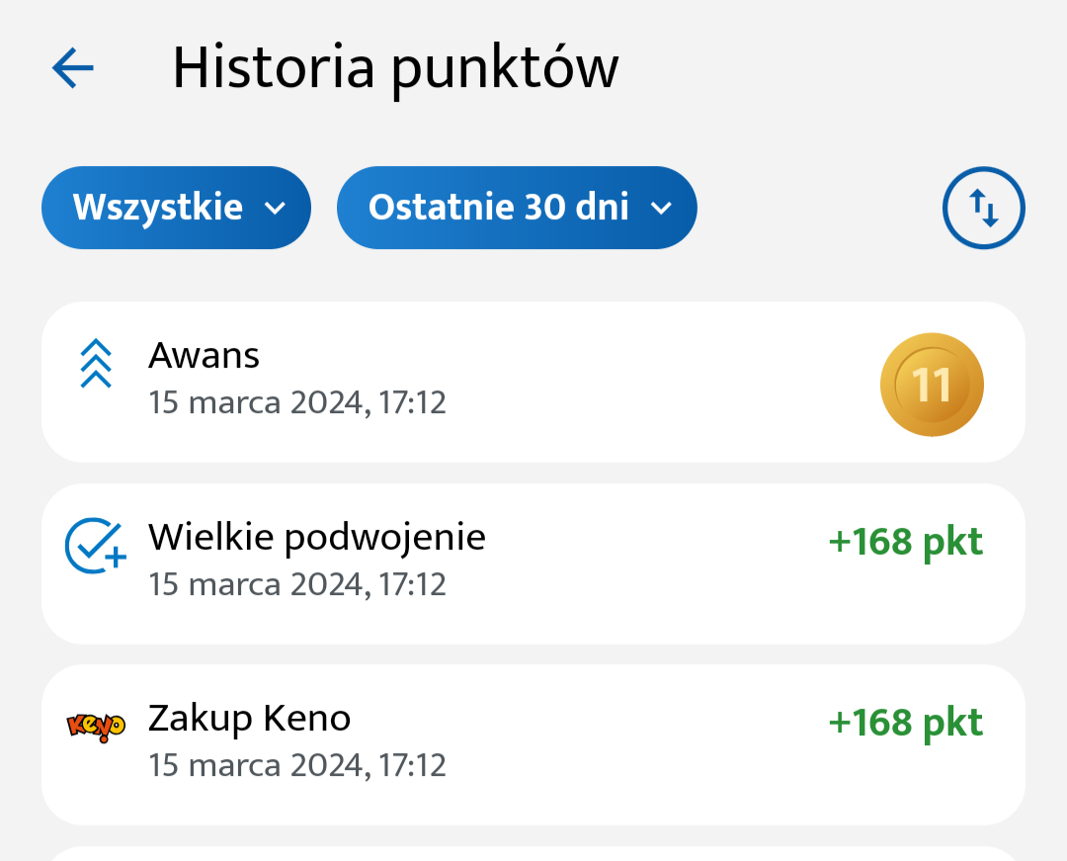Expand chevron beside Ostatnie 30 dni
1067x861 pixels.
coord(661,209)
